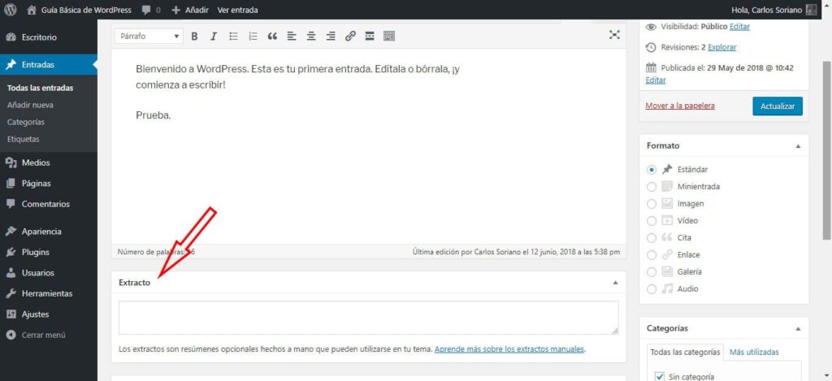Image resolution: width=832 pixels, height=381 pixels.
Task: Align text right
Action: (x=331, y=36)
